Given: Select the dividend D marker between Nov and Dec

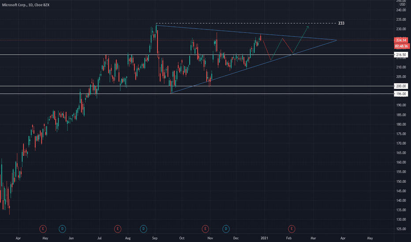Looking at the screenshot, I should [x=226, y=229].
